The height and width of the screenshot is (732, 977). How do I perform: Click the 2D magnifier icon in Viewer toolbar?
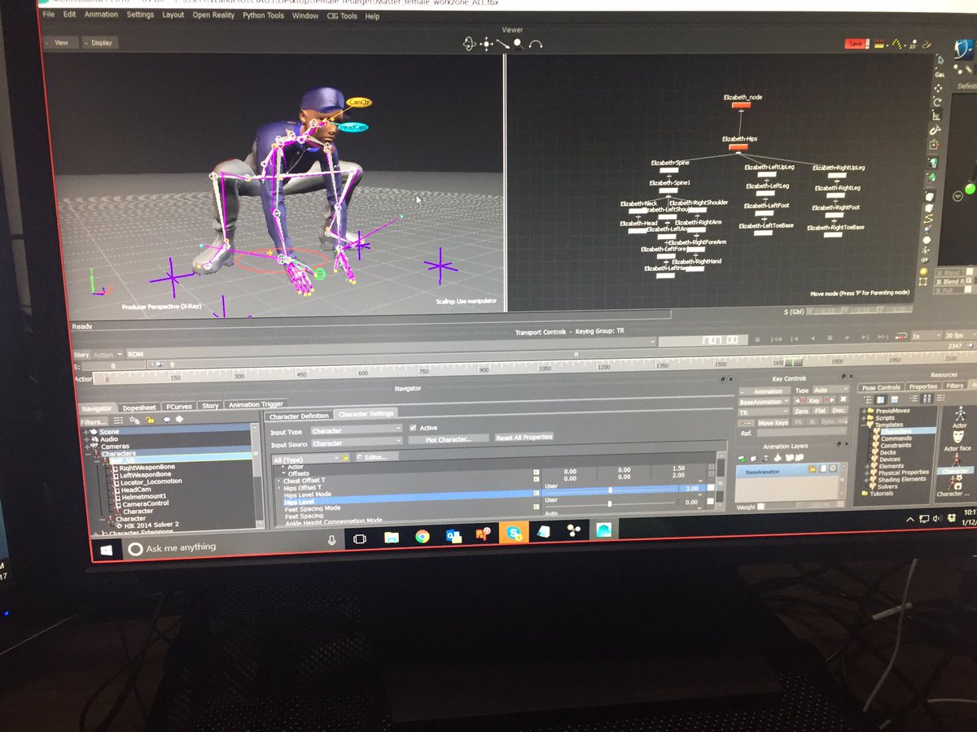pos(912,45)
